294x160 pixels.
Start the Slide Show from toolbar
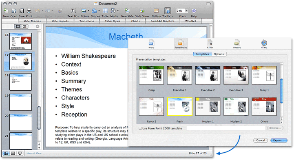tap(142, 11)
